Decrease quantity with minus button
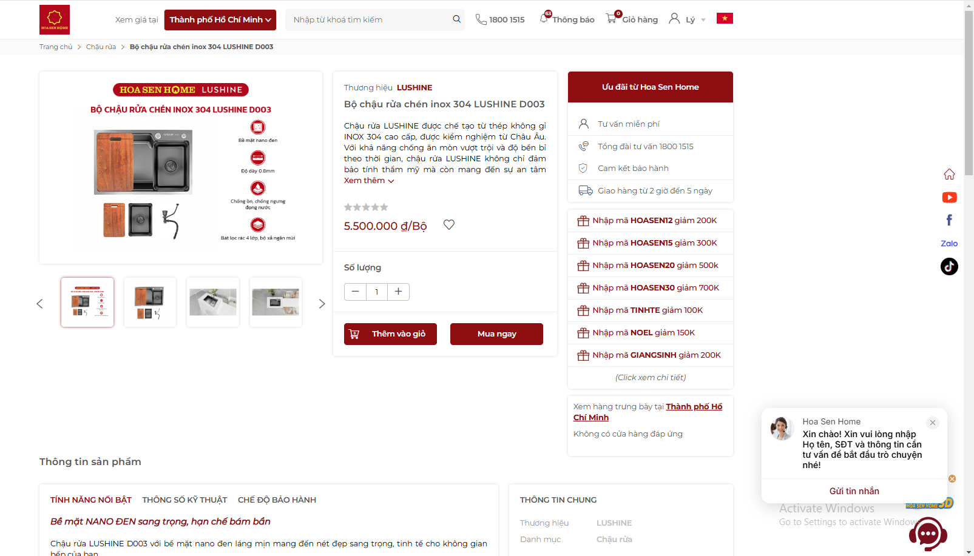The width and height of the screenshot is (974, 556). [355, 292]
